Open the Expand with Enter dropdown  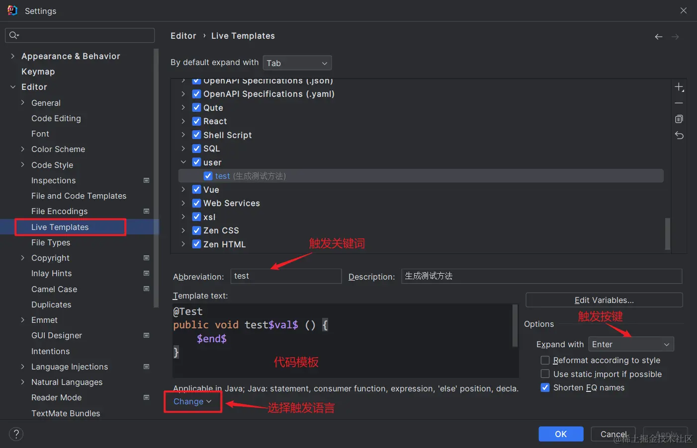click(631, 344)
